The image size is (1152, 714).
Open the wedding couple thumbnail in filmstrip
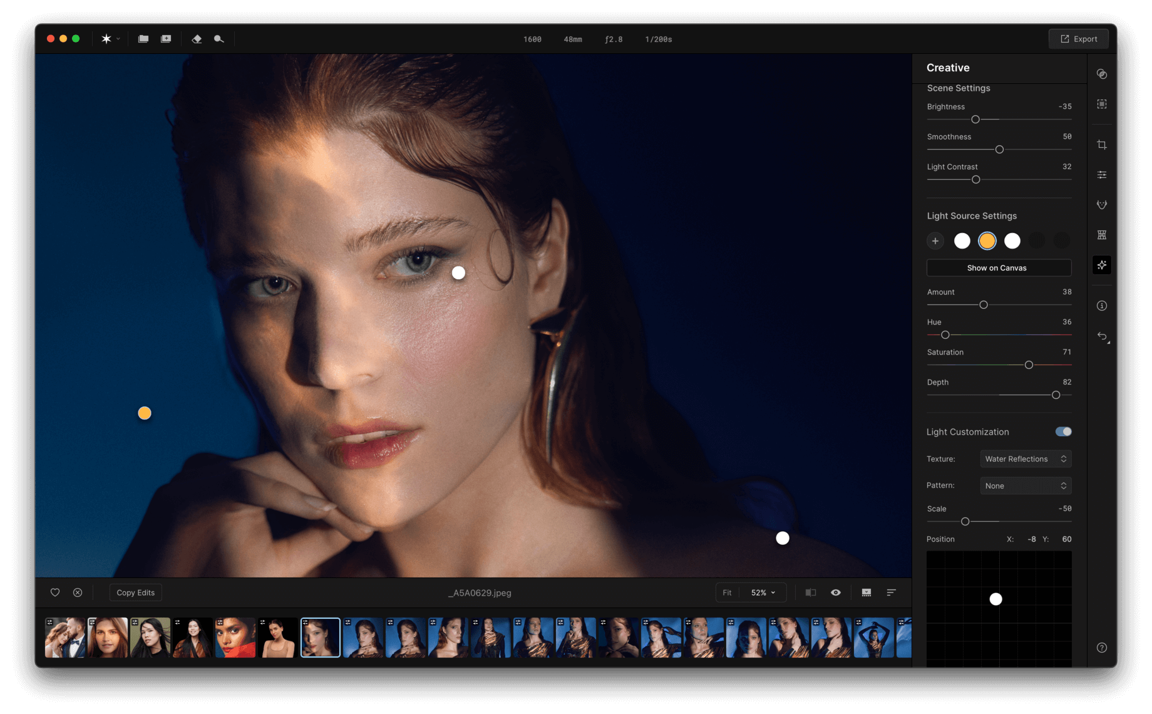coord(65,638)
